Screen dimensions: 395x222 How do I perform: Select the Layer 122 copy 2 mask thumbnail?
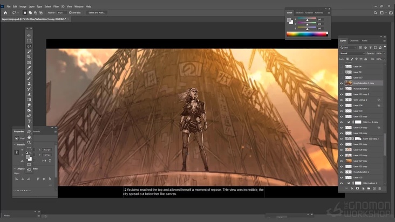pyautogui.click(x=358, y=139)
